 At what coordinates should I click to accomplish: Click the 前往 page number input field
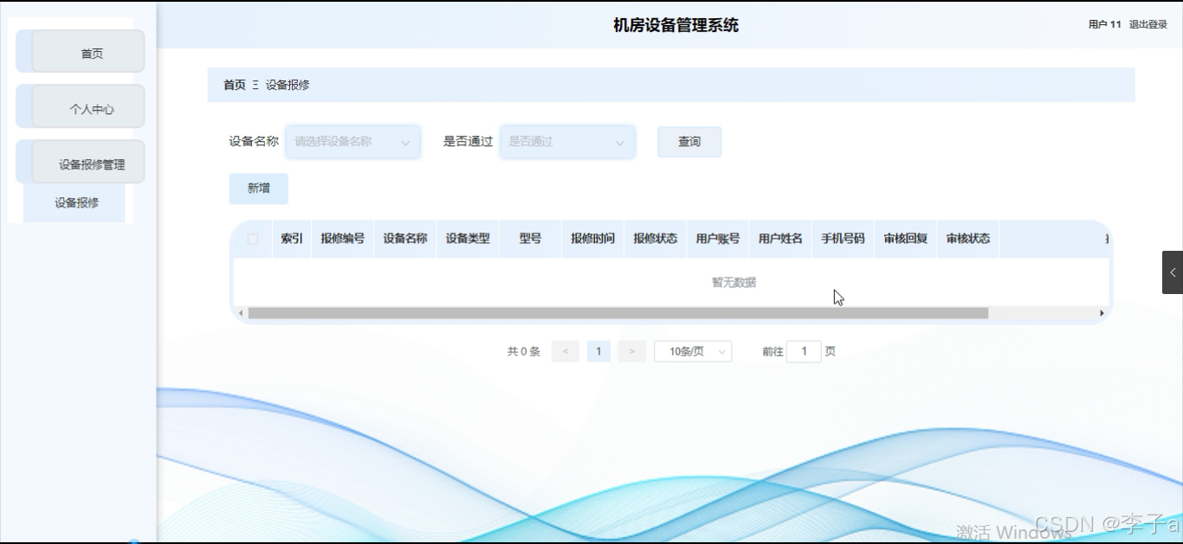(x=804, y=351)
